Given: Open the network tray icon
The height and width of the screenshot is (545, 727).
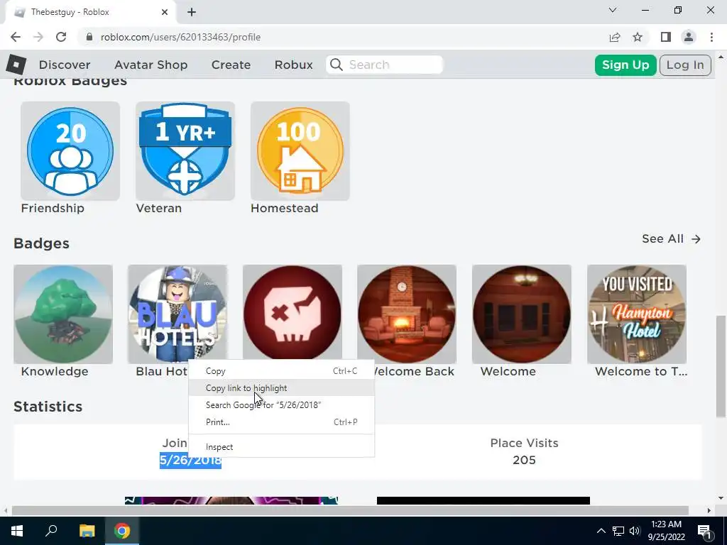Looking at the screenshot, I should (x=618, y=531).
